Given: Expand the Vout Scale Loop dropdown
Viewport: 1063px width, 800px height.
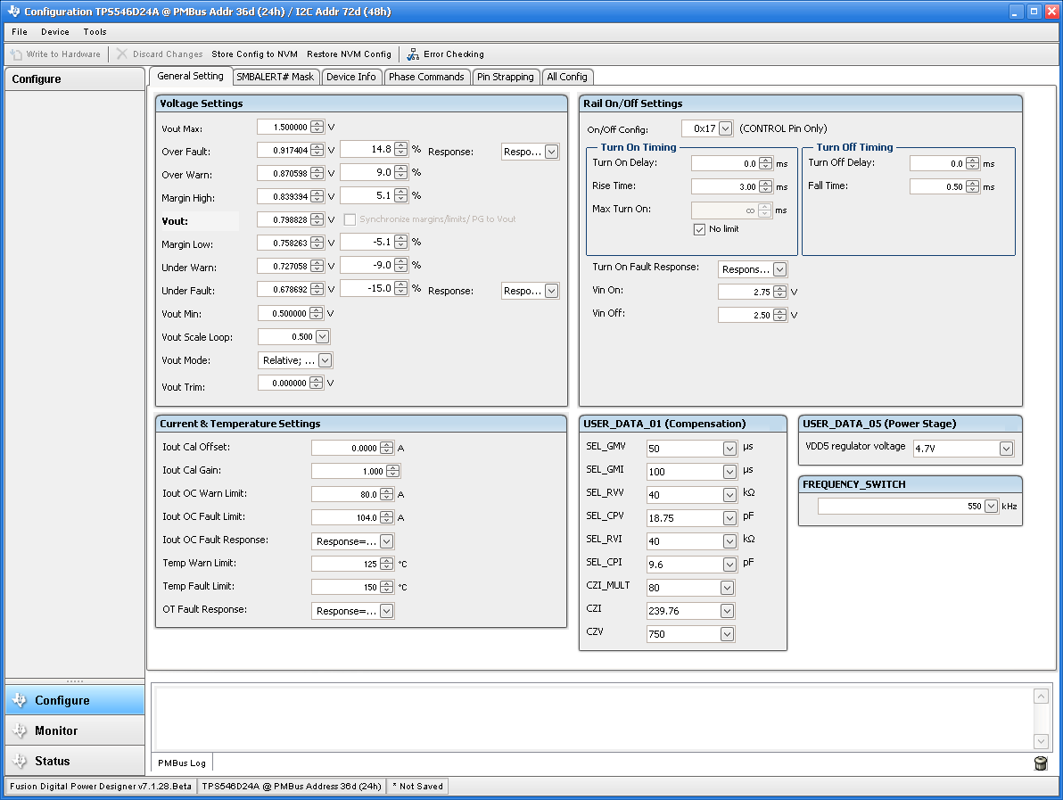Looking at the screenshot, I should coord(322,337).
